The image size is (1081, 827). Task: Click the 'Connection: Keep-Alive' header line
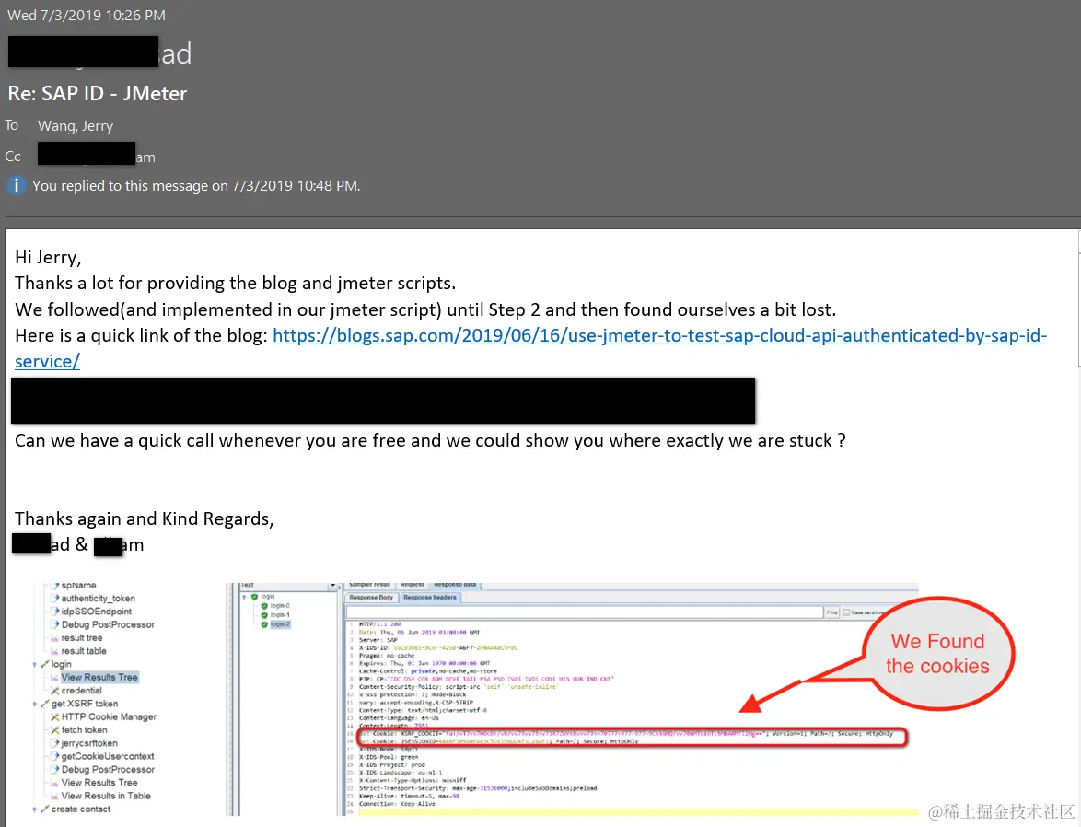click(397, 804)
